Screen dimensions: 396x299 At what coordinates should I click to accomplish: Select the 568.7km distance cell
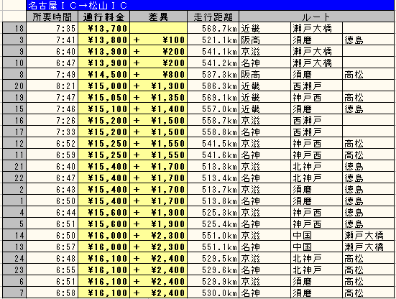[x=213, y=28]
